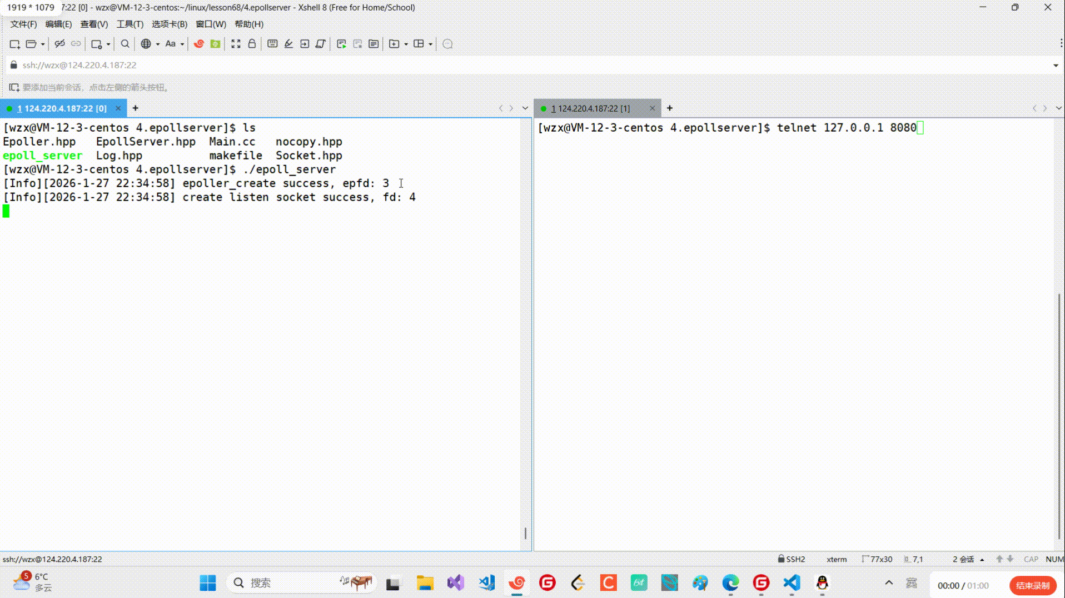Click the padlock Lock Screen toolbar icon
Image resolution: width=1065 pixels, height=598 pixels.
click(x=252, y=44)
